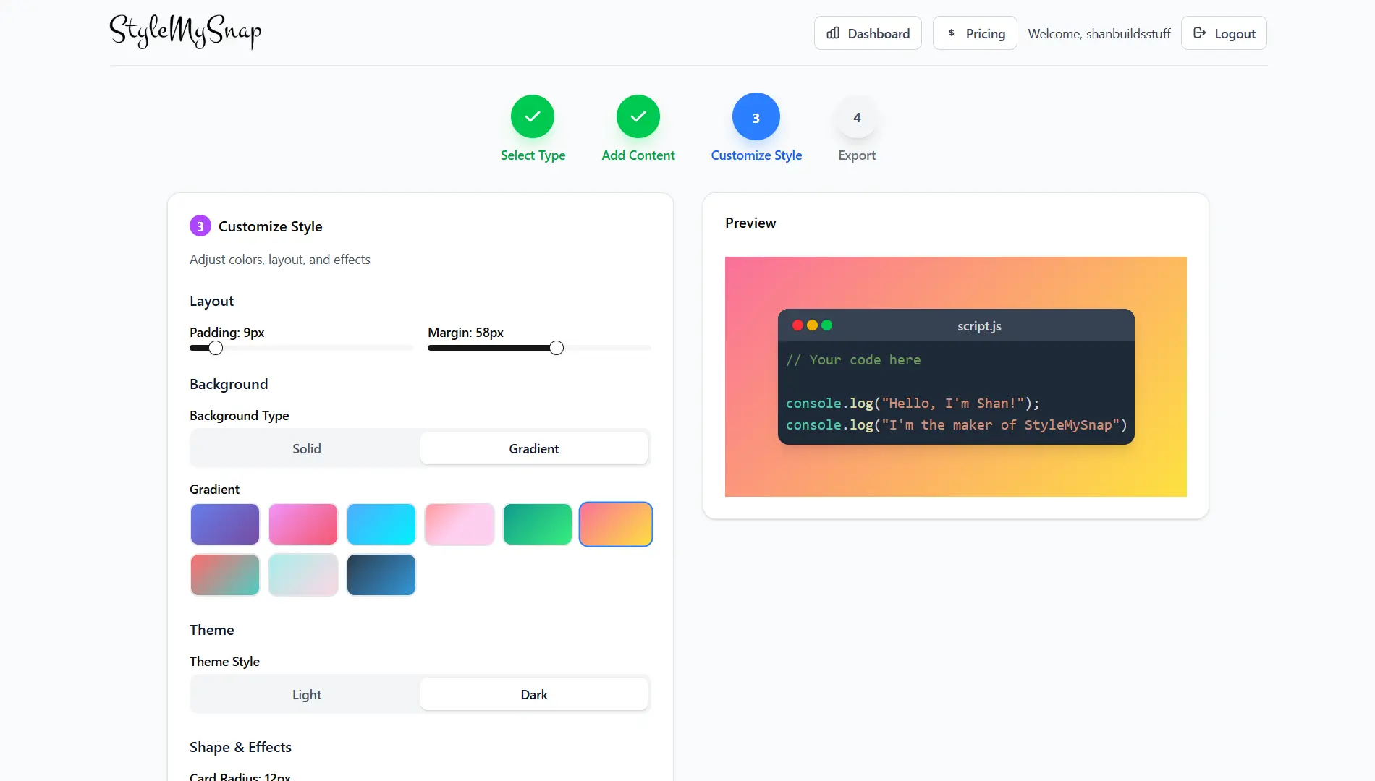Jump to Export step 4 circle

857,117
